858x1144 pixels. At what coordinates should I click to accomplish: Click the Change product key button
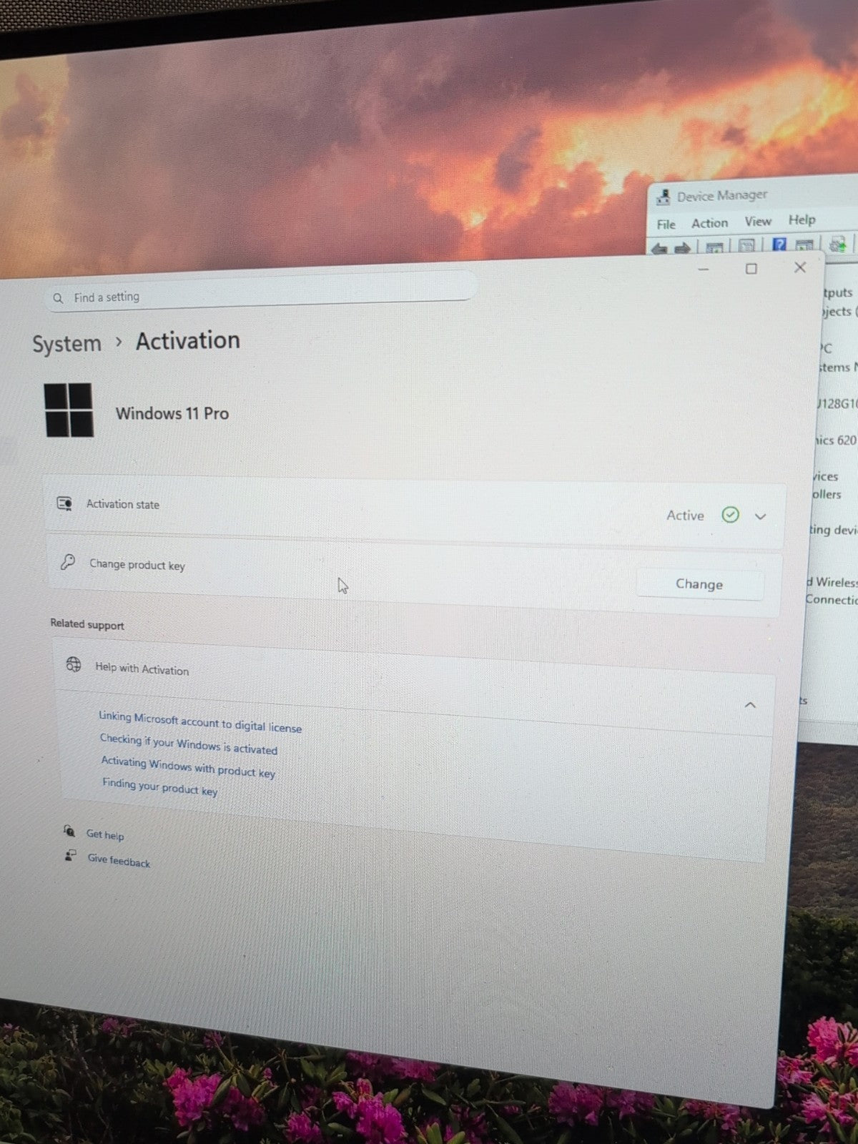pos(699,584)
